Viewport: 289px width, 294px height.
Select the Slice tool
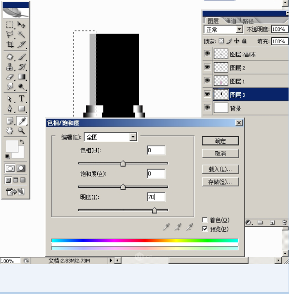(x=21, y=45)
